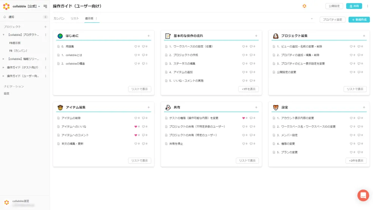The image size is (373, 210).
Task: Click the notification bell icon
Action: 5,17
